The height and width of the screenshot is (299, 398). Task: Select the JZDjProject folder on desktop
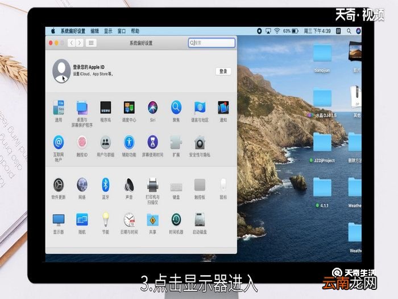coord(322,142)
